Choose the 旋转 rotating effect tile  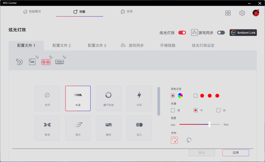tap(109, 128)
